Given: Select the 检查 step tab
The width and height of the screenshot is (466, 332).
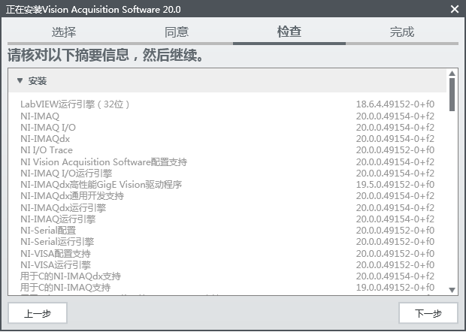Looking at the screenshot, I should [x=289, y=32].
